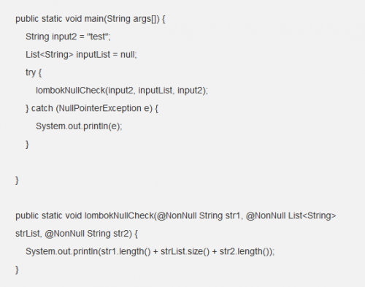365x287 pixels.
Task: Click the try keyword
Action: coord(31,72)
